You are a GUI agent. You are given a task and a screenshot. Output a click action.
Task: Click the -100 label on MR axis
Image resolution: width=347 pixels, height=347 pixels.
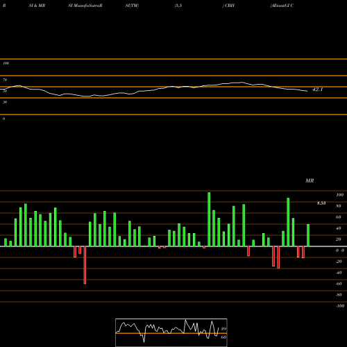pos(340,306)
